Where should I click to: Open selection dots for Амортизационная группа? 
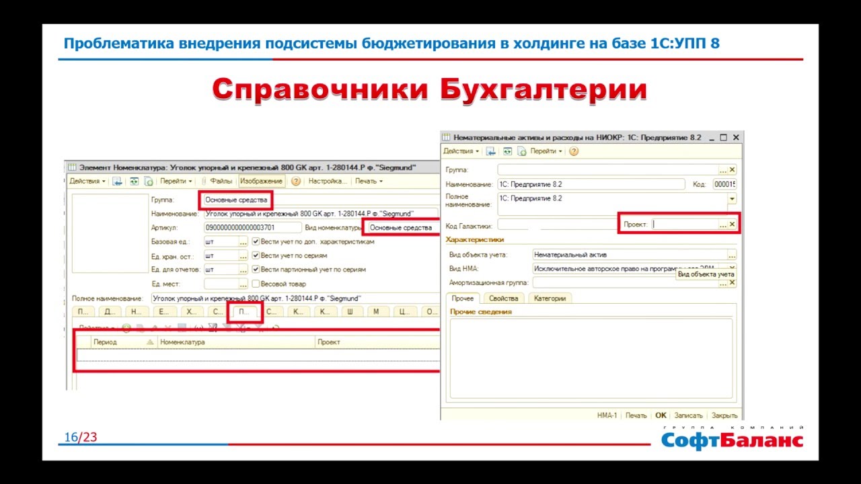click(x=723, y=284)
